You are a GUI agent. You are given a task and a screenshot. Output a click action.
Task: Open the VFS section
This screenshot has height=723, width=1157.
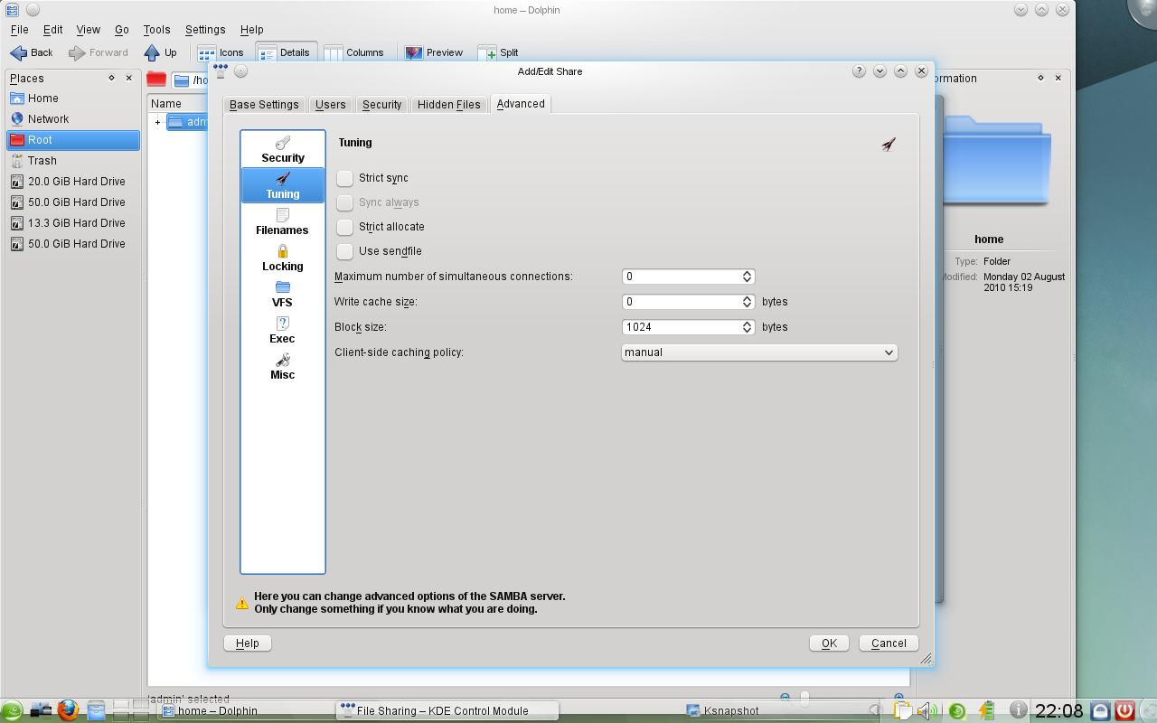point(283,294)
